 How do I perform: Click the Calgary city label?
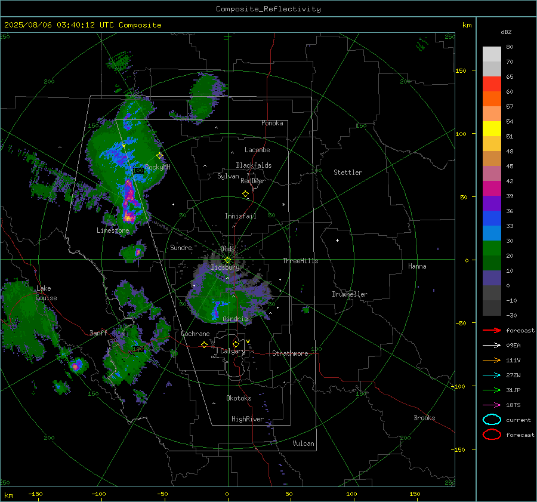pos(233,351)
